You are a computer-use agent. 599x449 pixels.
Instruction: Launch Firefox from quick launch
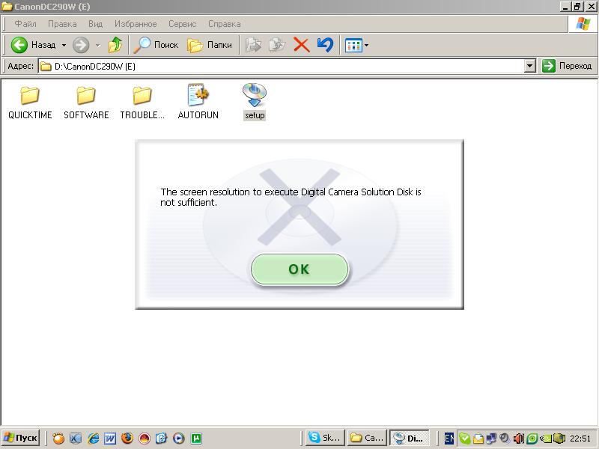pyautogui.click(x=127, y=439)
